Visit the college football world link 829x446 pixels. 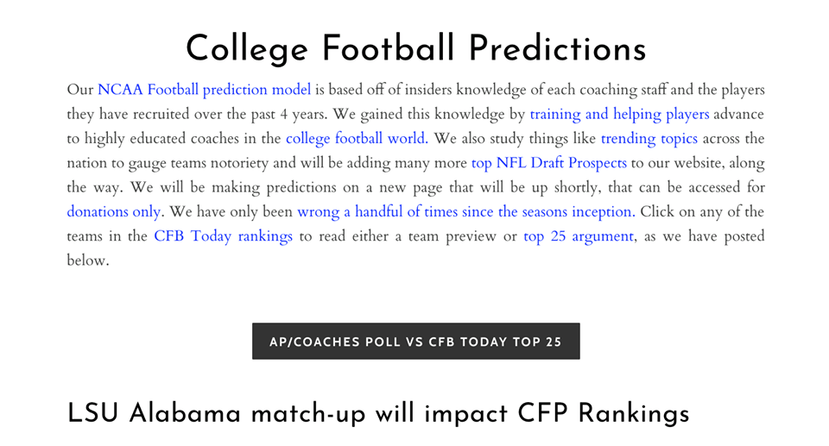[x=357, y=138]
